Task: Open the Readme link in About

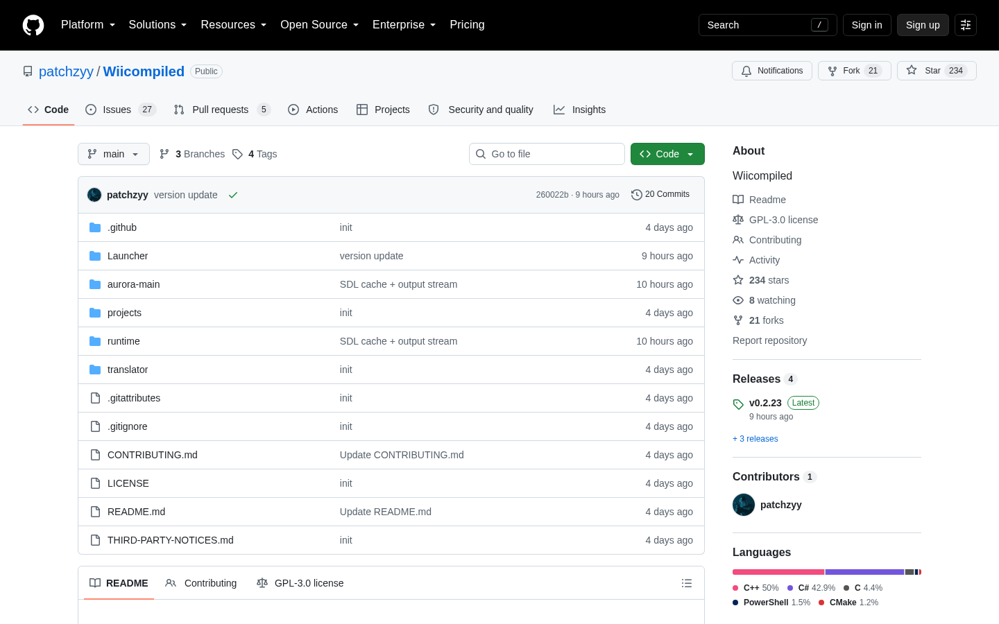Action: pos(760,200)
